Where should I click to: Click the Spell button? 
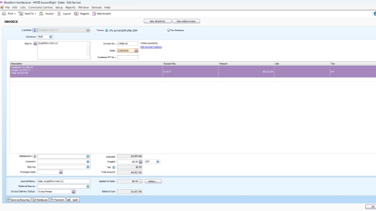point(73,200)
